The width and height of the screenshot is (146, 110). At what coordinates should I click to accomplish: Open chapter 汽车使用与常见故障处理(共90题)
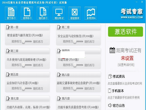click(26, 60)
